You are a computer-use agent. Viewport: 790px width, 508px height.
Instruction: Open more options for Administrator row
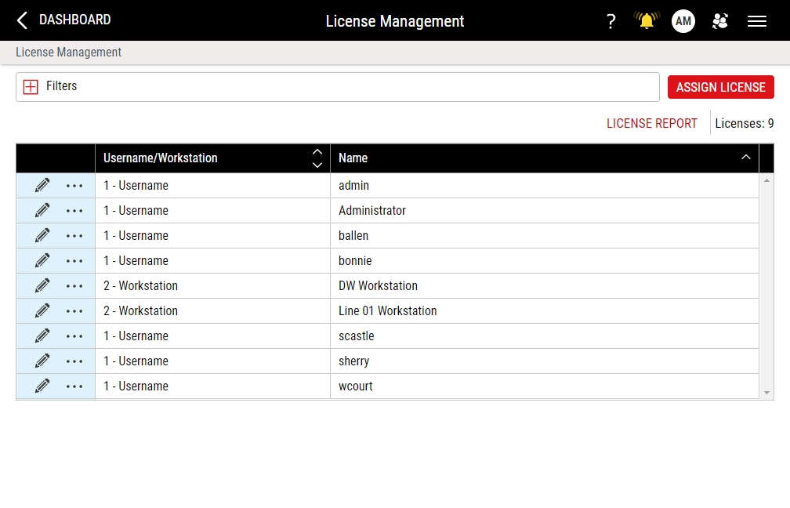pyautogui.click(x=74, y=211)
